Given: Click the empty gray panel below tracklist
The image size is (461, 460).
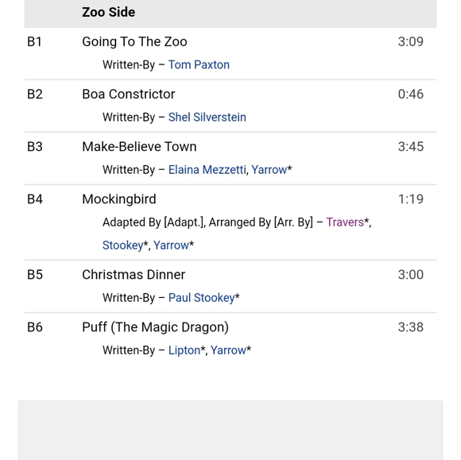Looking at the screenshot, I should [x=230, y=430].
